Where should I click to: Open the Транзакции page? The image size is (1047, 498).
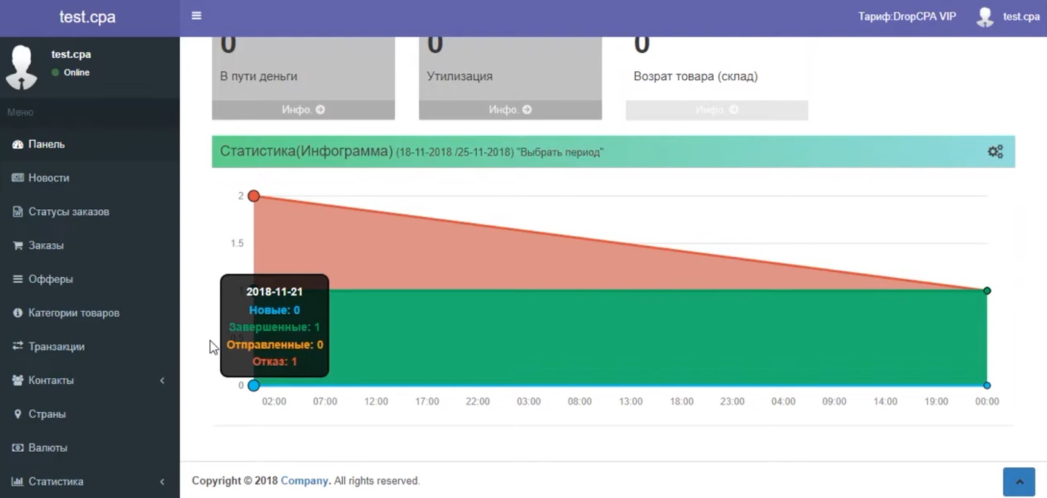coord(56,347)
